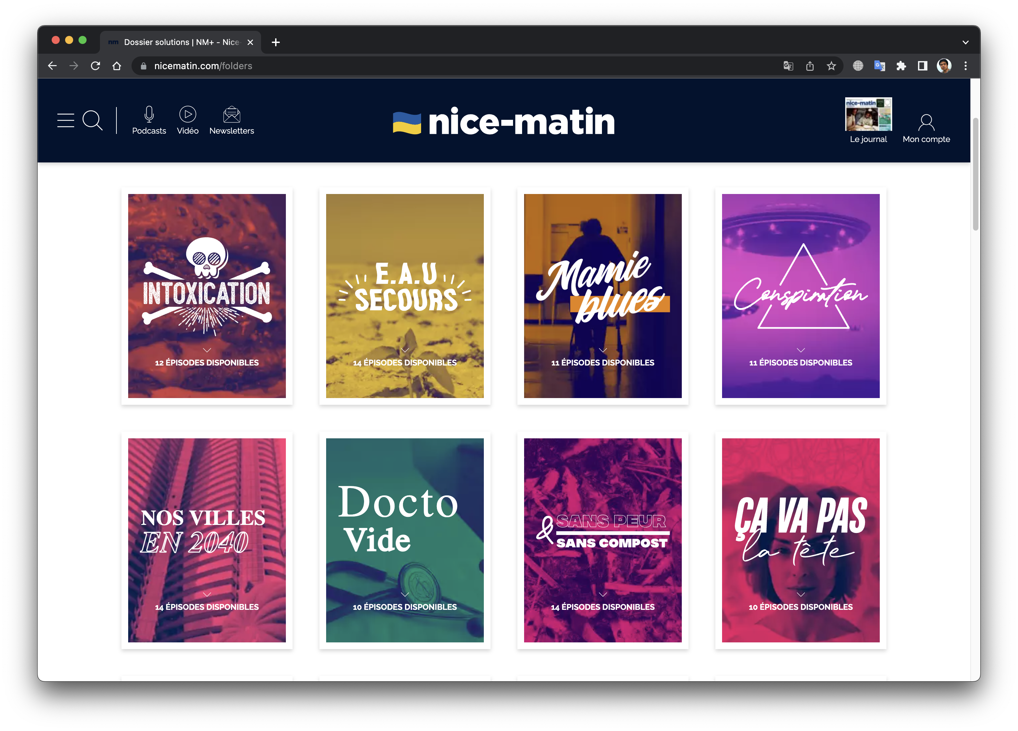Click the share page icon
Screen dimensions: 1018x731
(810, 66)
